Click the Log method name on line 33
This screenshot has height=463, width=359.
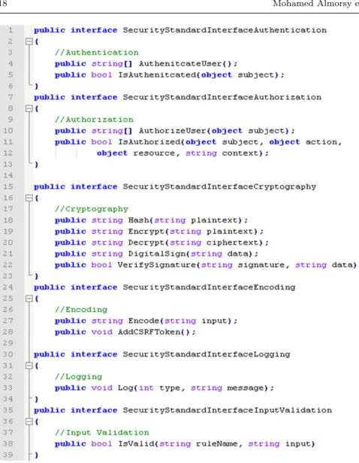(125, 388)
